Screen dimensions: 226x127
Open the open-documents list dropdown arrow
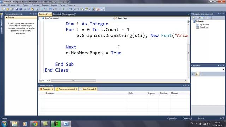(188, 14)
